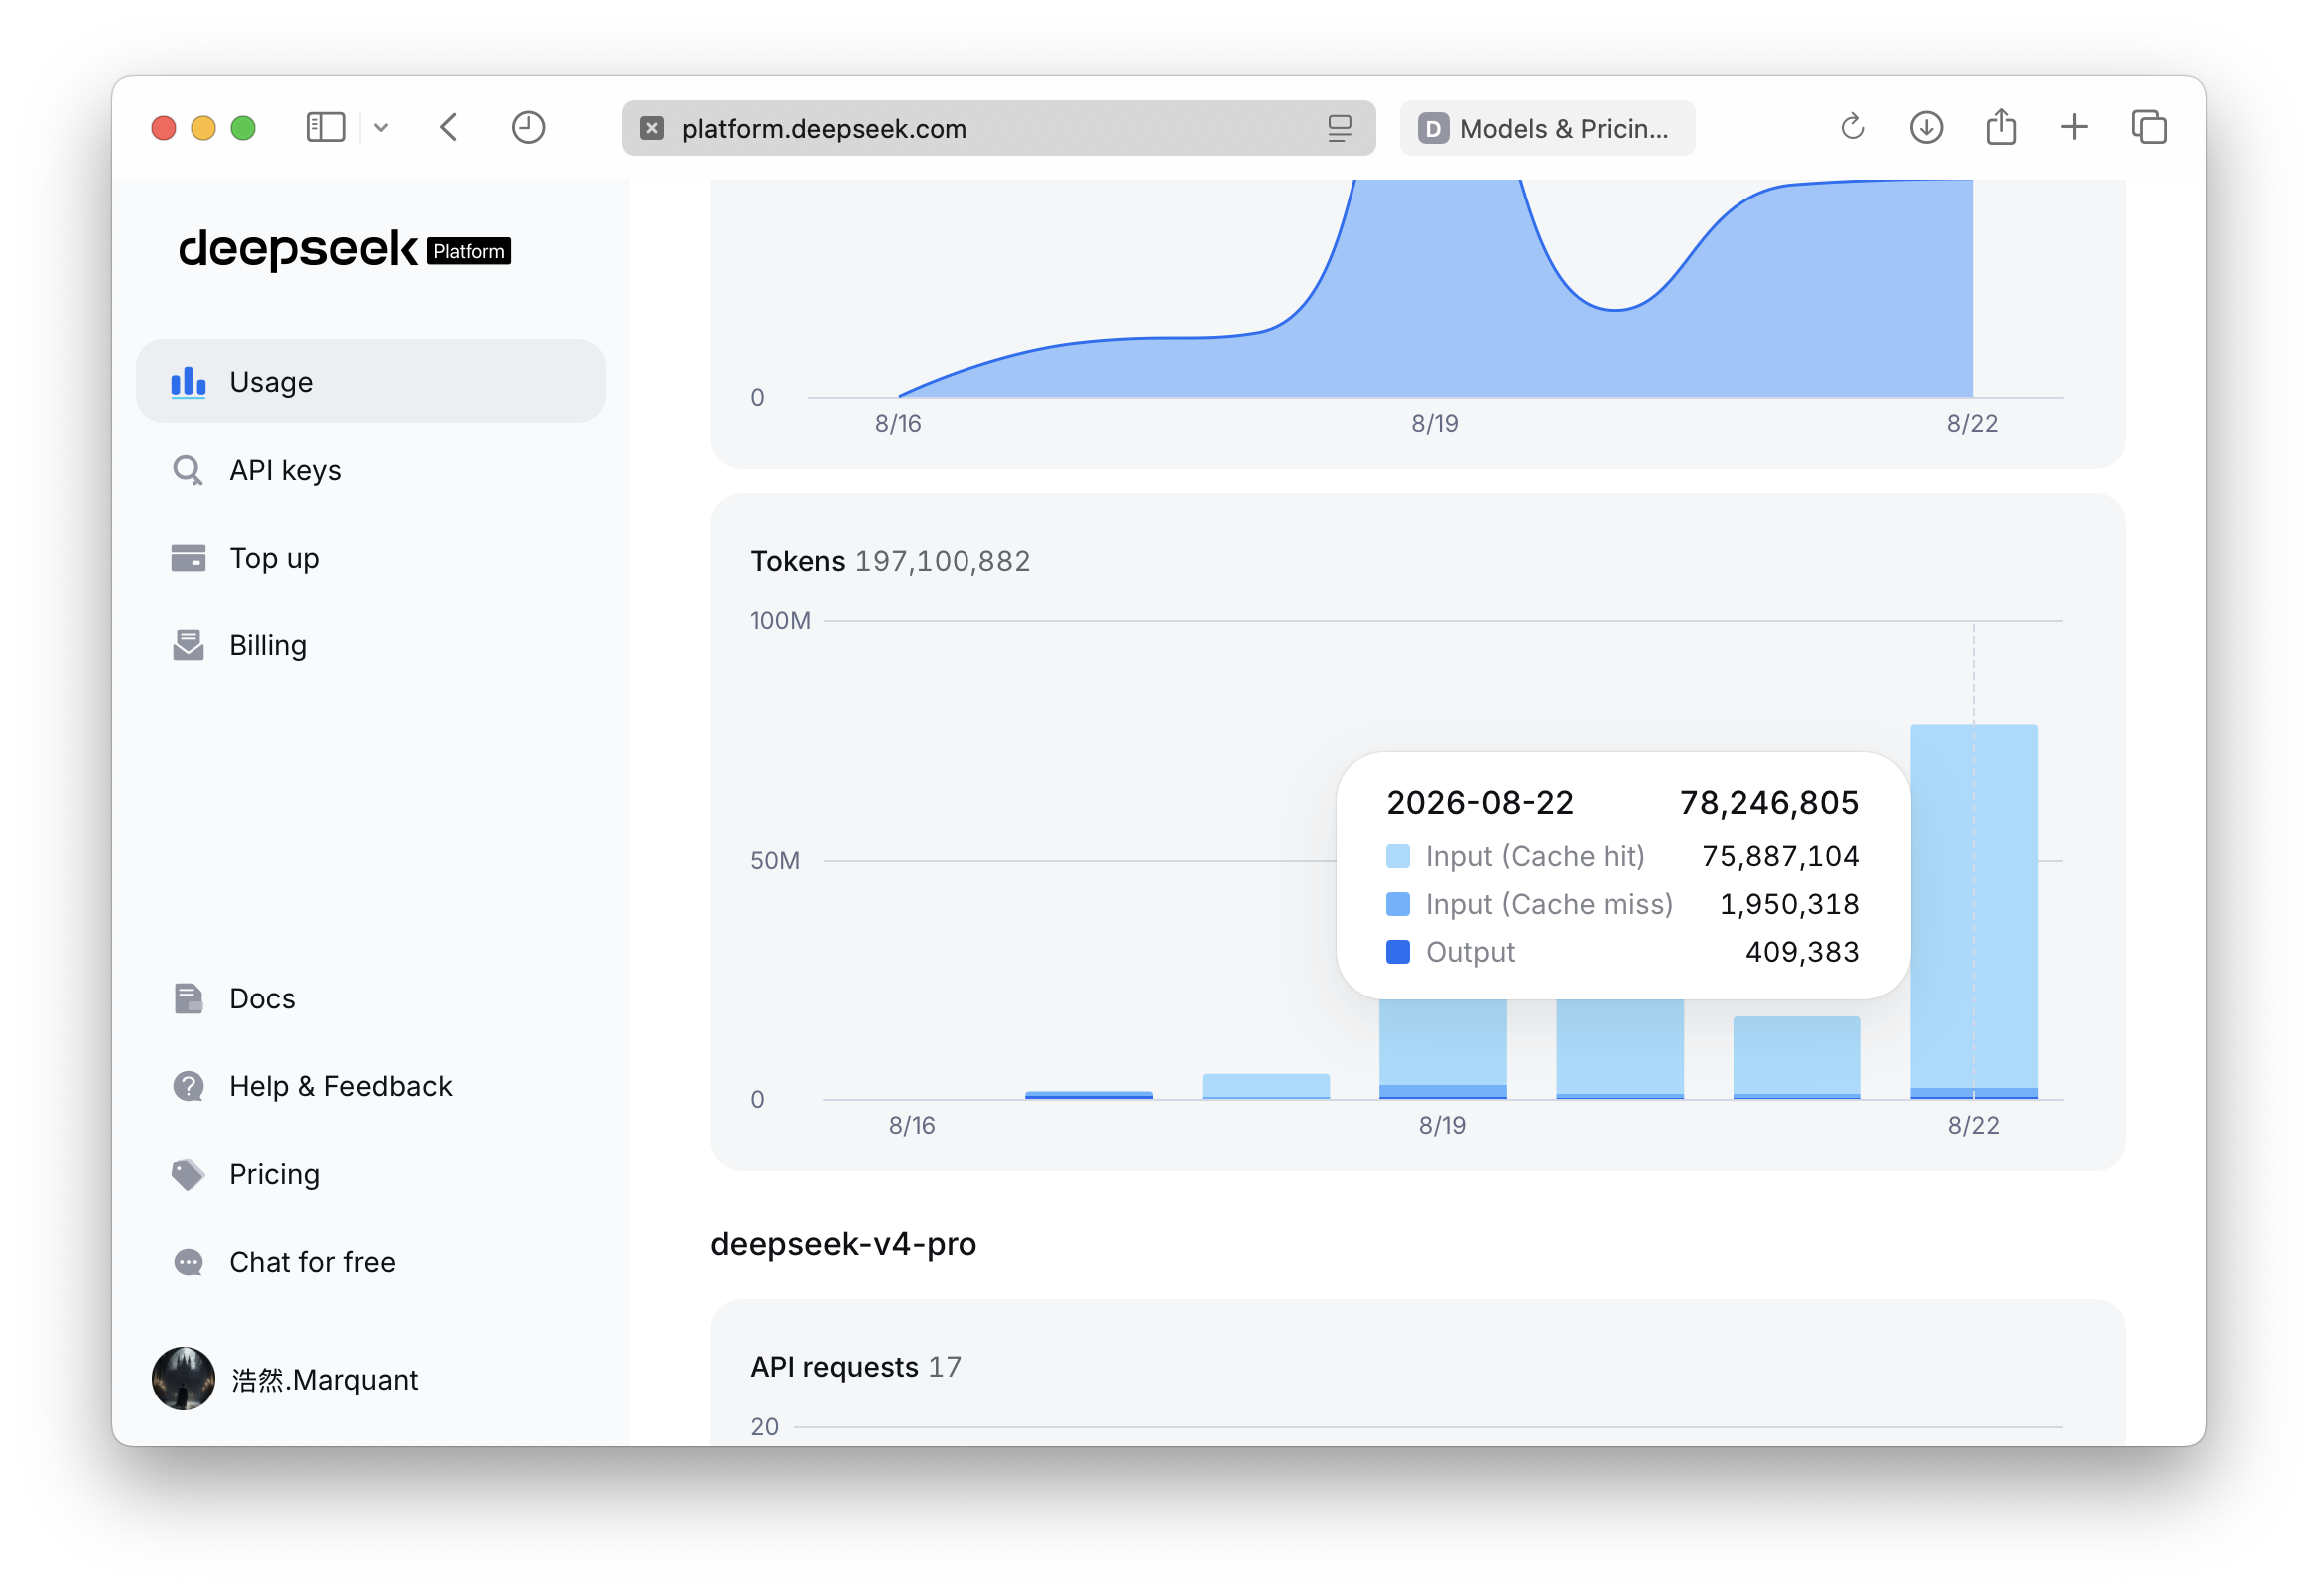
Task: Show the reader view icon in address bar
Action: [1340, 128]
